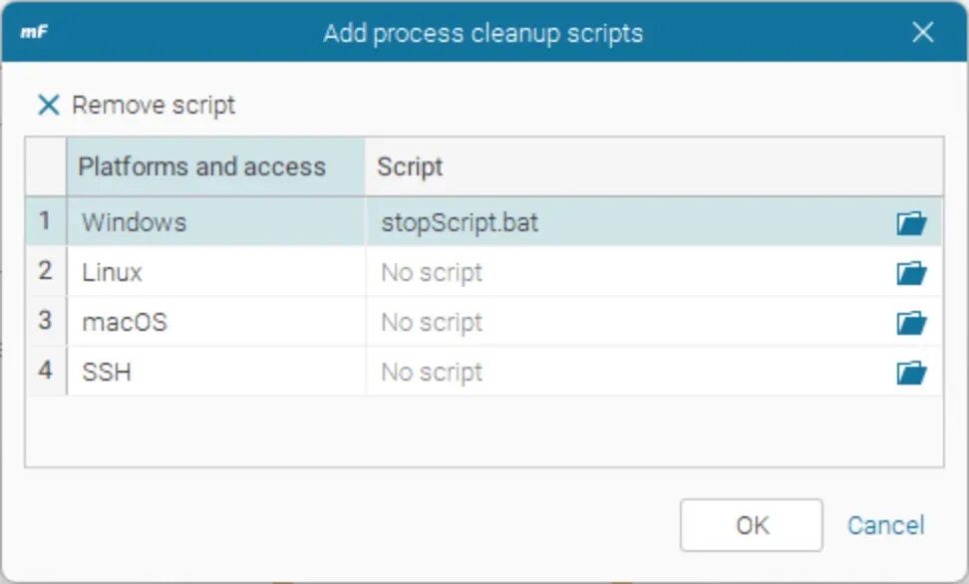Click the macOS 'No script' cell
969x584 pixels.
(432, 322)
